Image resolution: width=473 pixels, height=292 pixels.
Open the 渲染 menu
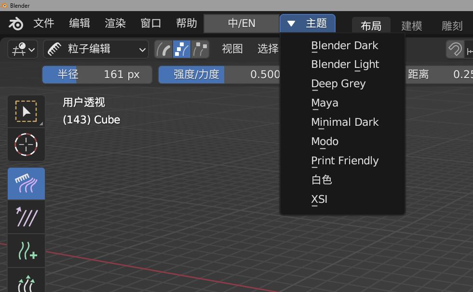tap(115, 23)
